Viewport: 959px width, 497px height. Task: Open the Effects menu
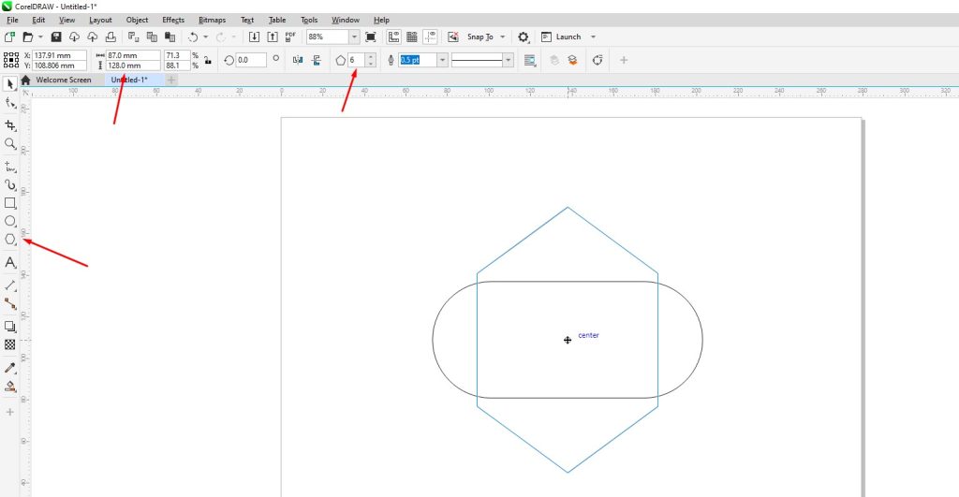173,20
